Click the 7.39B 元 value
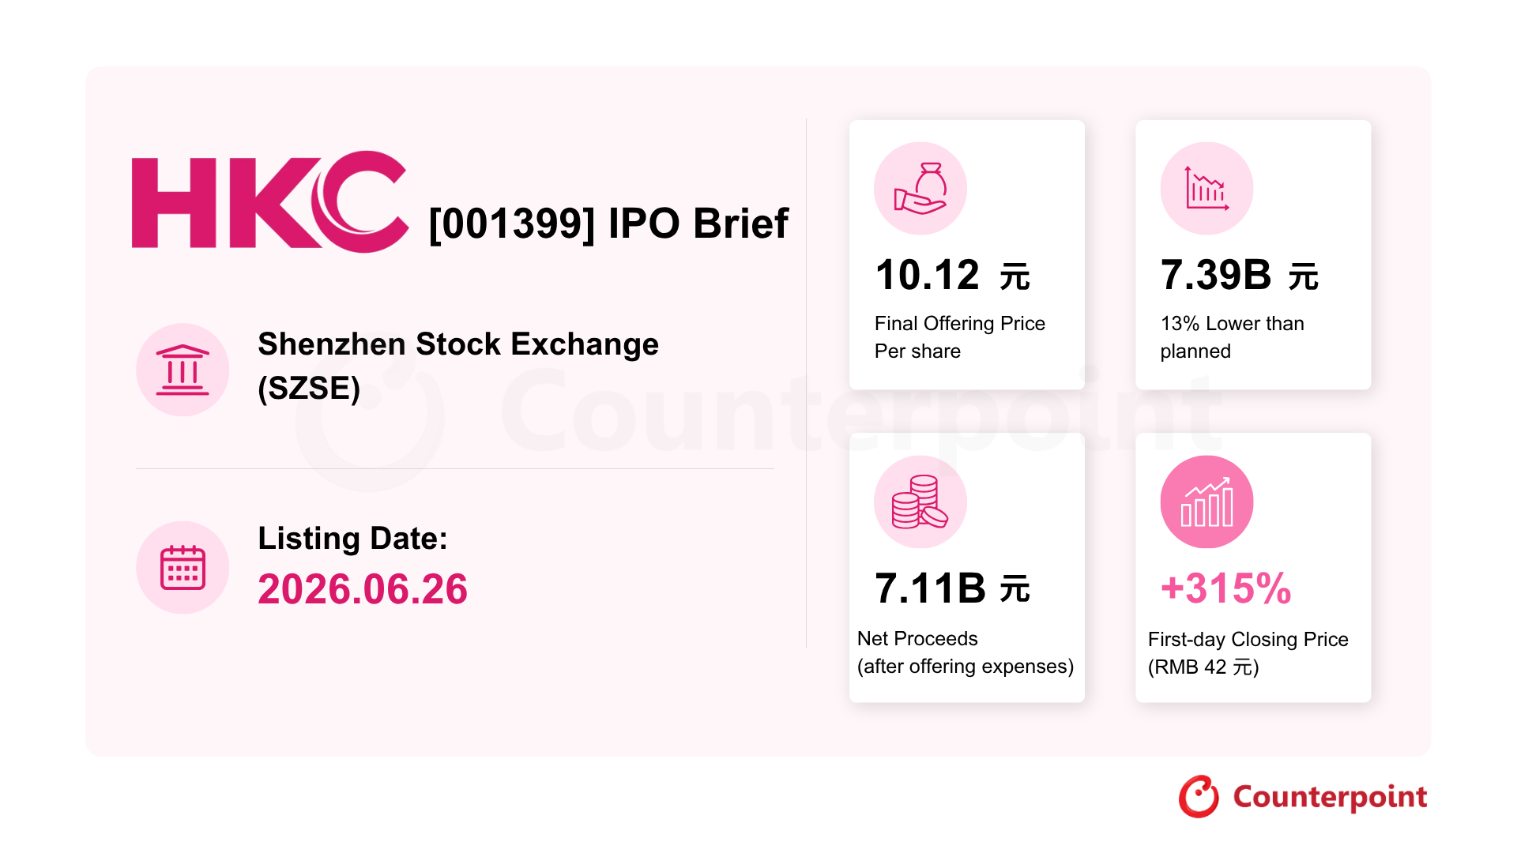1517x853 pixels. click(x=1239, y=275)
